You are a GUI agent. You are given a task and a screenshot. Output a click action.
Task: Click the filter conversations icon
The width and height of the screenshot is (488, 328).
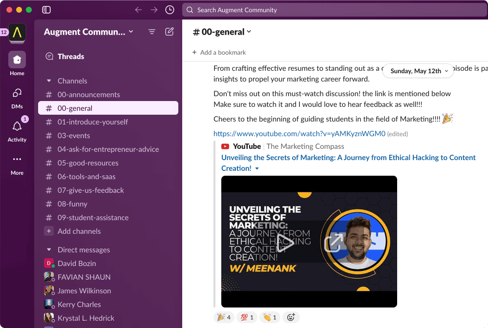[x=152, y=32]
